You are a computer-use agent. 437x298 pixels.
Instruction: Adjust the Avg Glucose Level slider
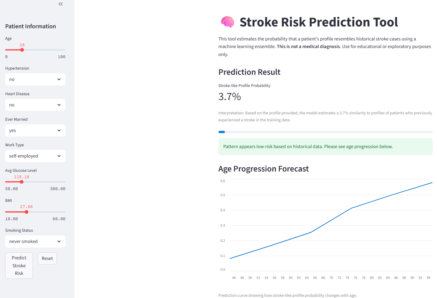21,182
